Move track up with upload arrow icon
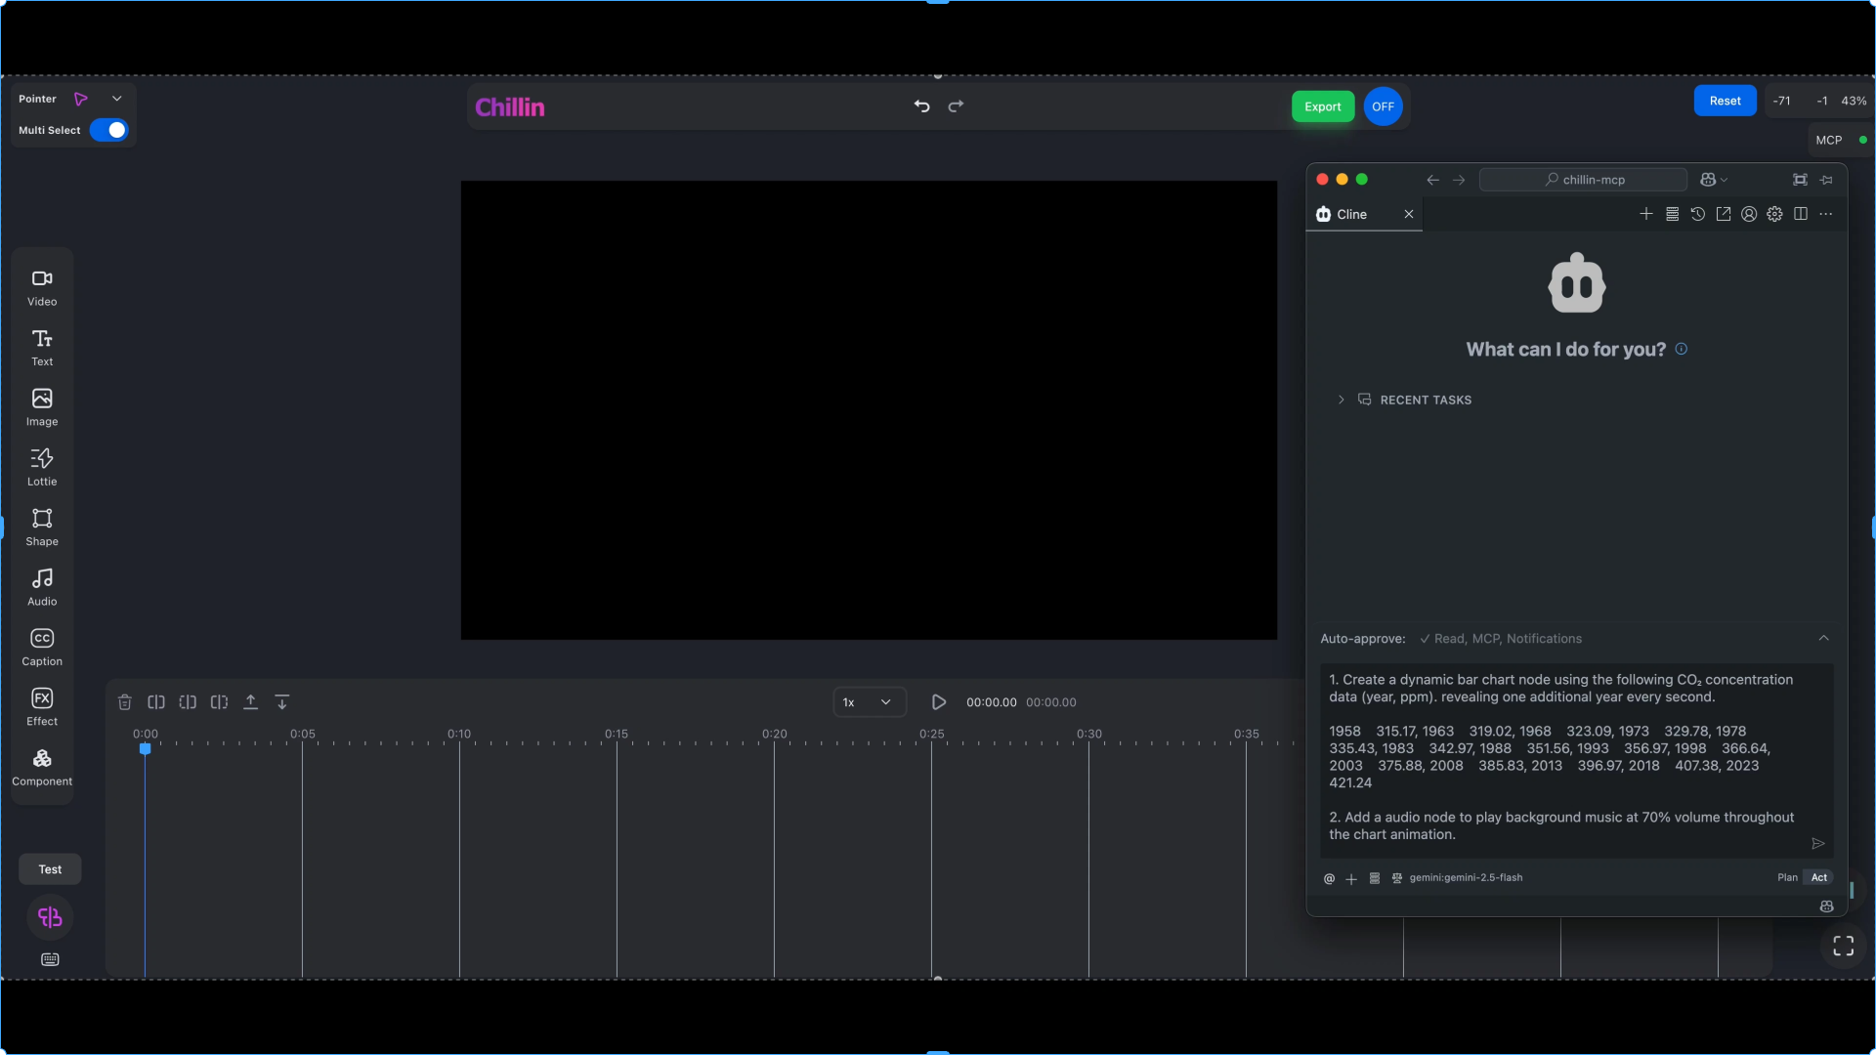 pos(250,702)
